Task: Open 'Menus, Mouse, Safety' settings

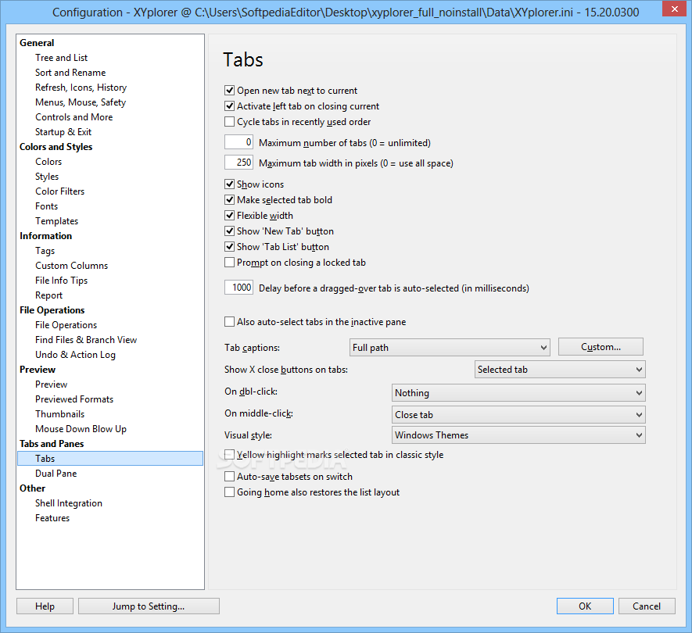Action: click(x=81, y=102)
